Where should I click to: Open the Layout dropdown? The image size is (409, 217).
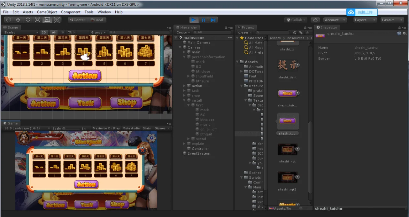point(392,20)
